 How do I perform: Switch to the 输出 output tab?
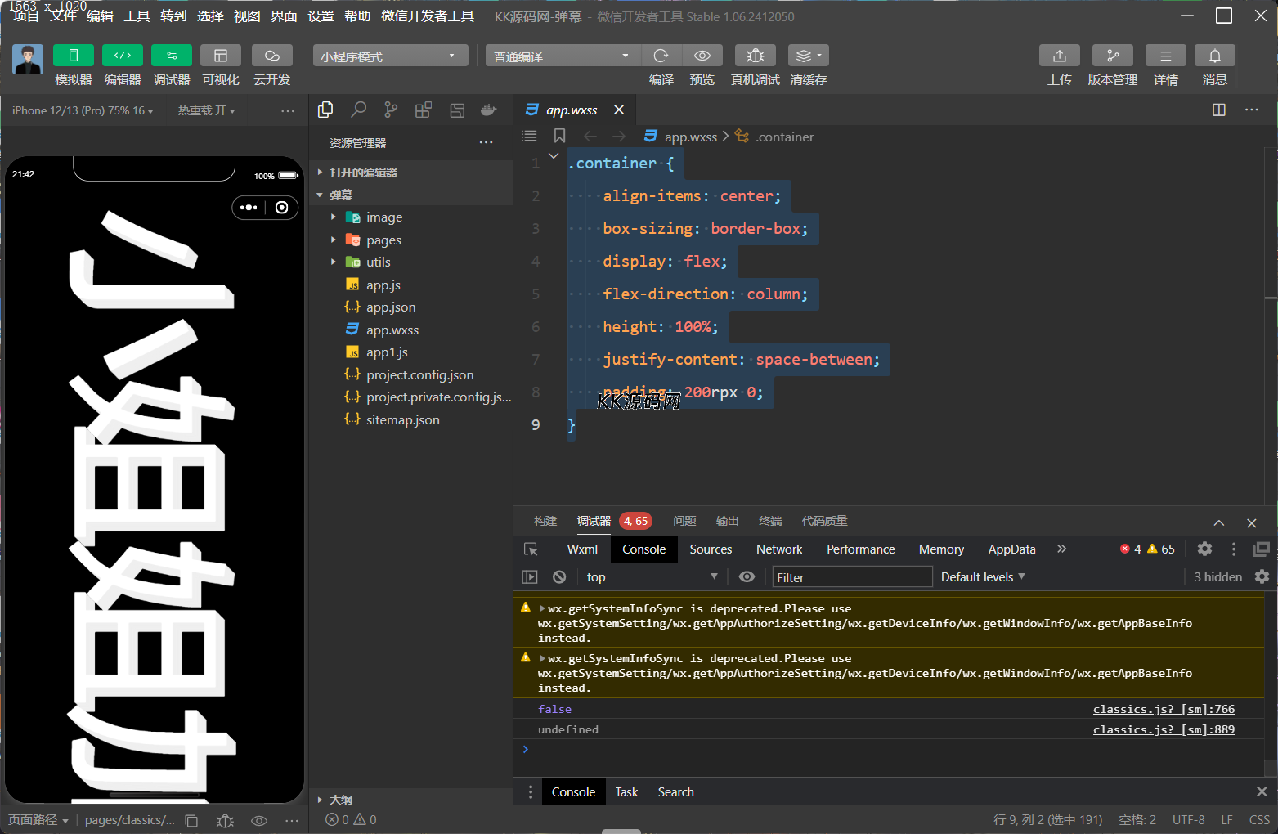[727, 521]
